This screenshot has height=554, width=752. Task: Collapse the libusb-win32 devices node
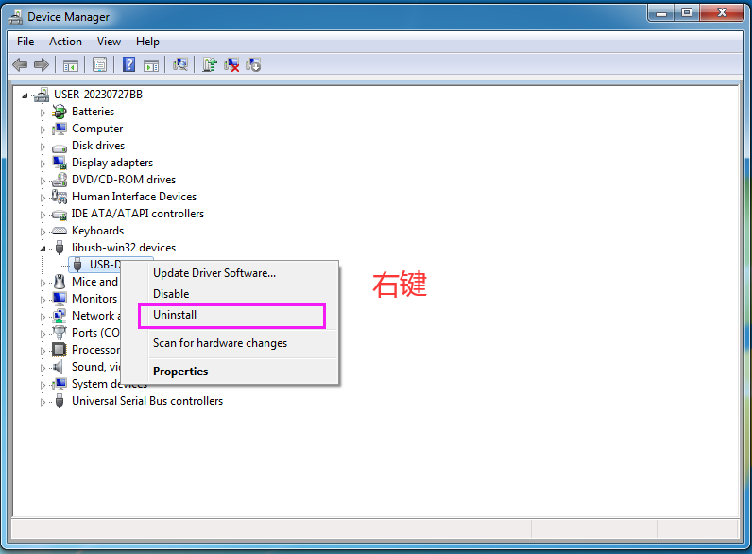pos(43,248)
